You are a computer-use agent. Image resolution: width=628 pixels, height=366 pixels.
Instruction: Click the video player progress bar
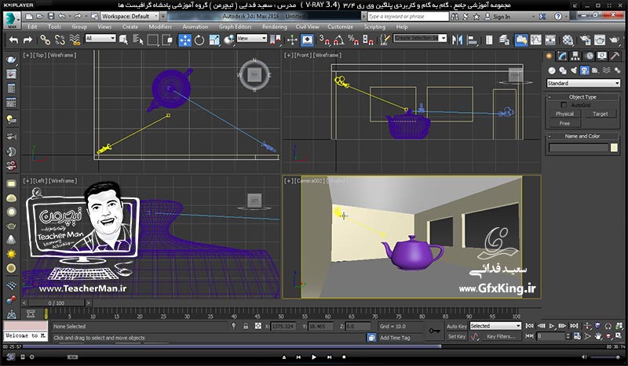[x=314, y=347]
